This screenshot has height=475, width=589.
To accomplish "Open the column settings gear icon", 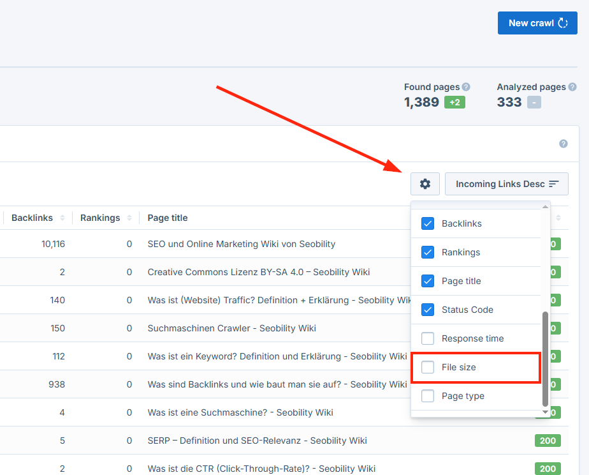I will 425,184.
